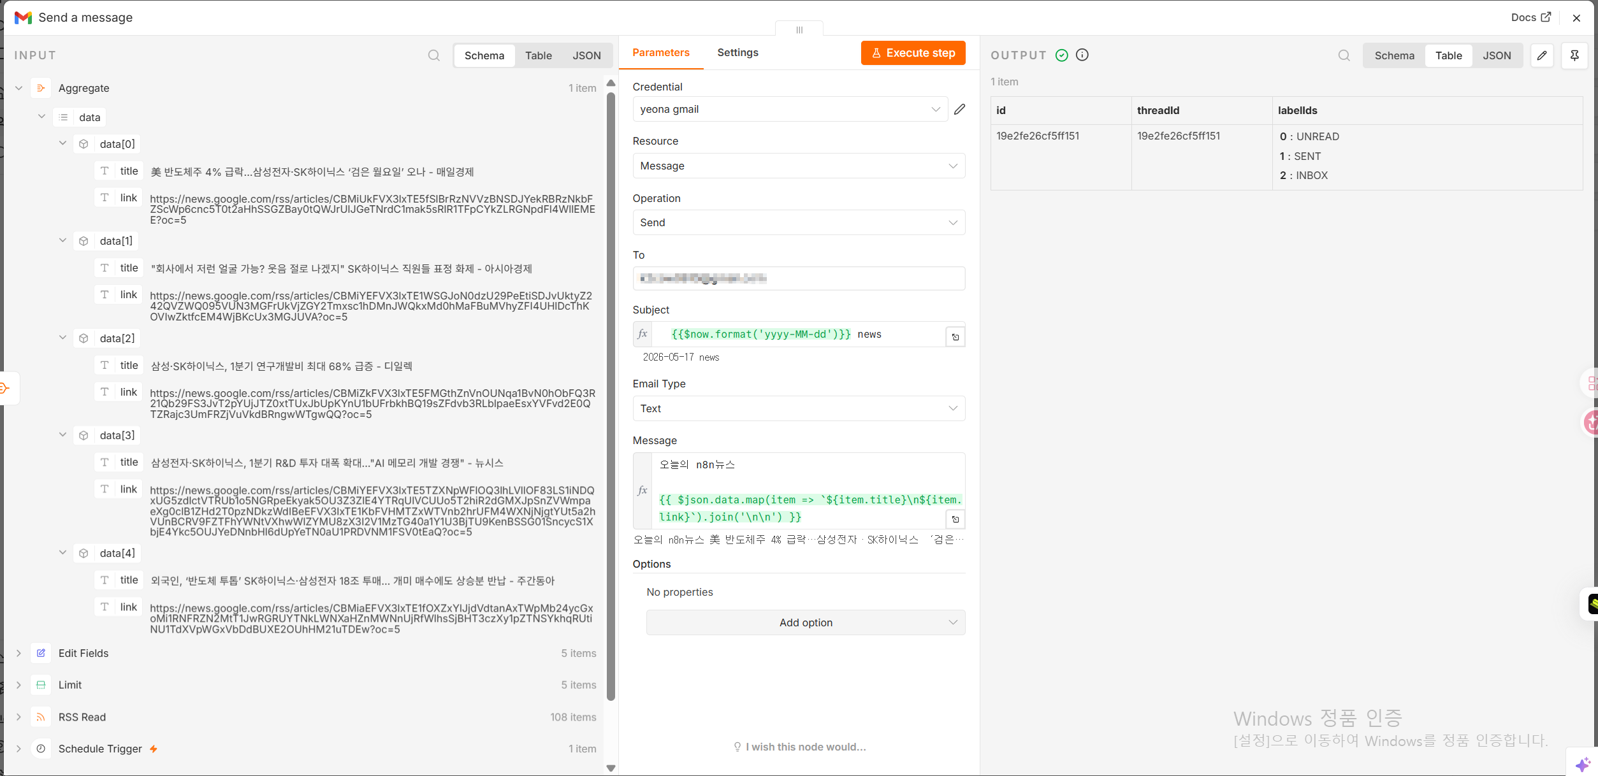Image resolution: width=1598 pixels, height=776 pixels.
Task: Click the input panel vertical scrollbar
Action: (x=611, y=395)
